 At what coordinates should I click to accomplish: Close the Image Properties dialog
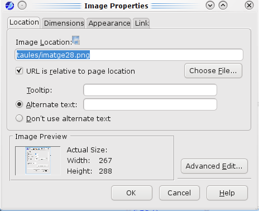pos(249,6)
